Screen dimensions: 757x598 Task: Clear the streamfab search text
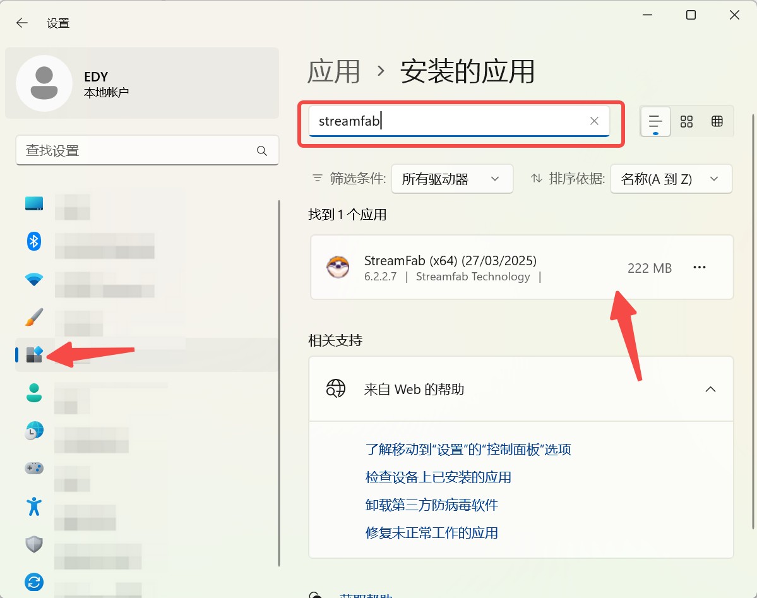coord(594,121)
